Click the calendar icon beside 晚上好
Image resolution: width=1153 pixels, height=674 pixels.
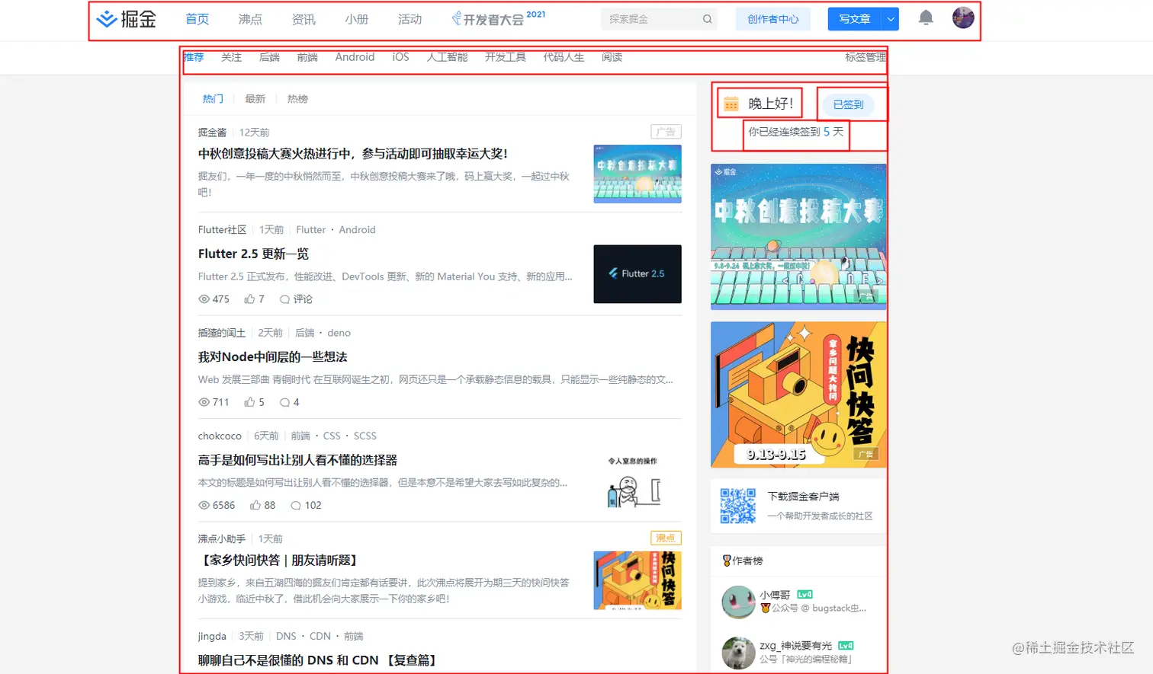pos(731,104)
